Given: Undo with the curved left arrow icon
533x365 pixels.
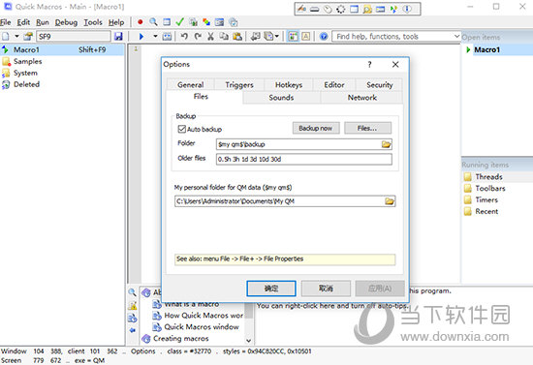Looking at the screenshot, I should 184,37.
